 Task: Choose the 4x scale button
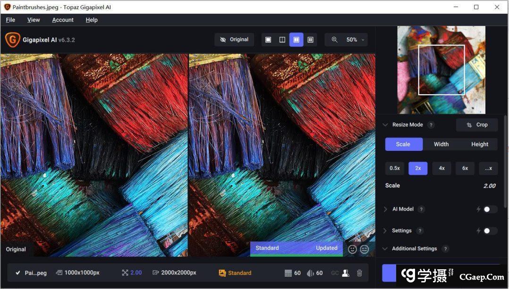[441, 168]
